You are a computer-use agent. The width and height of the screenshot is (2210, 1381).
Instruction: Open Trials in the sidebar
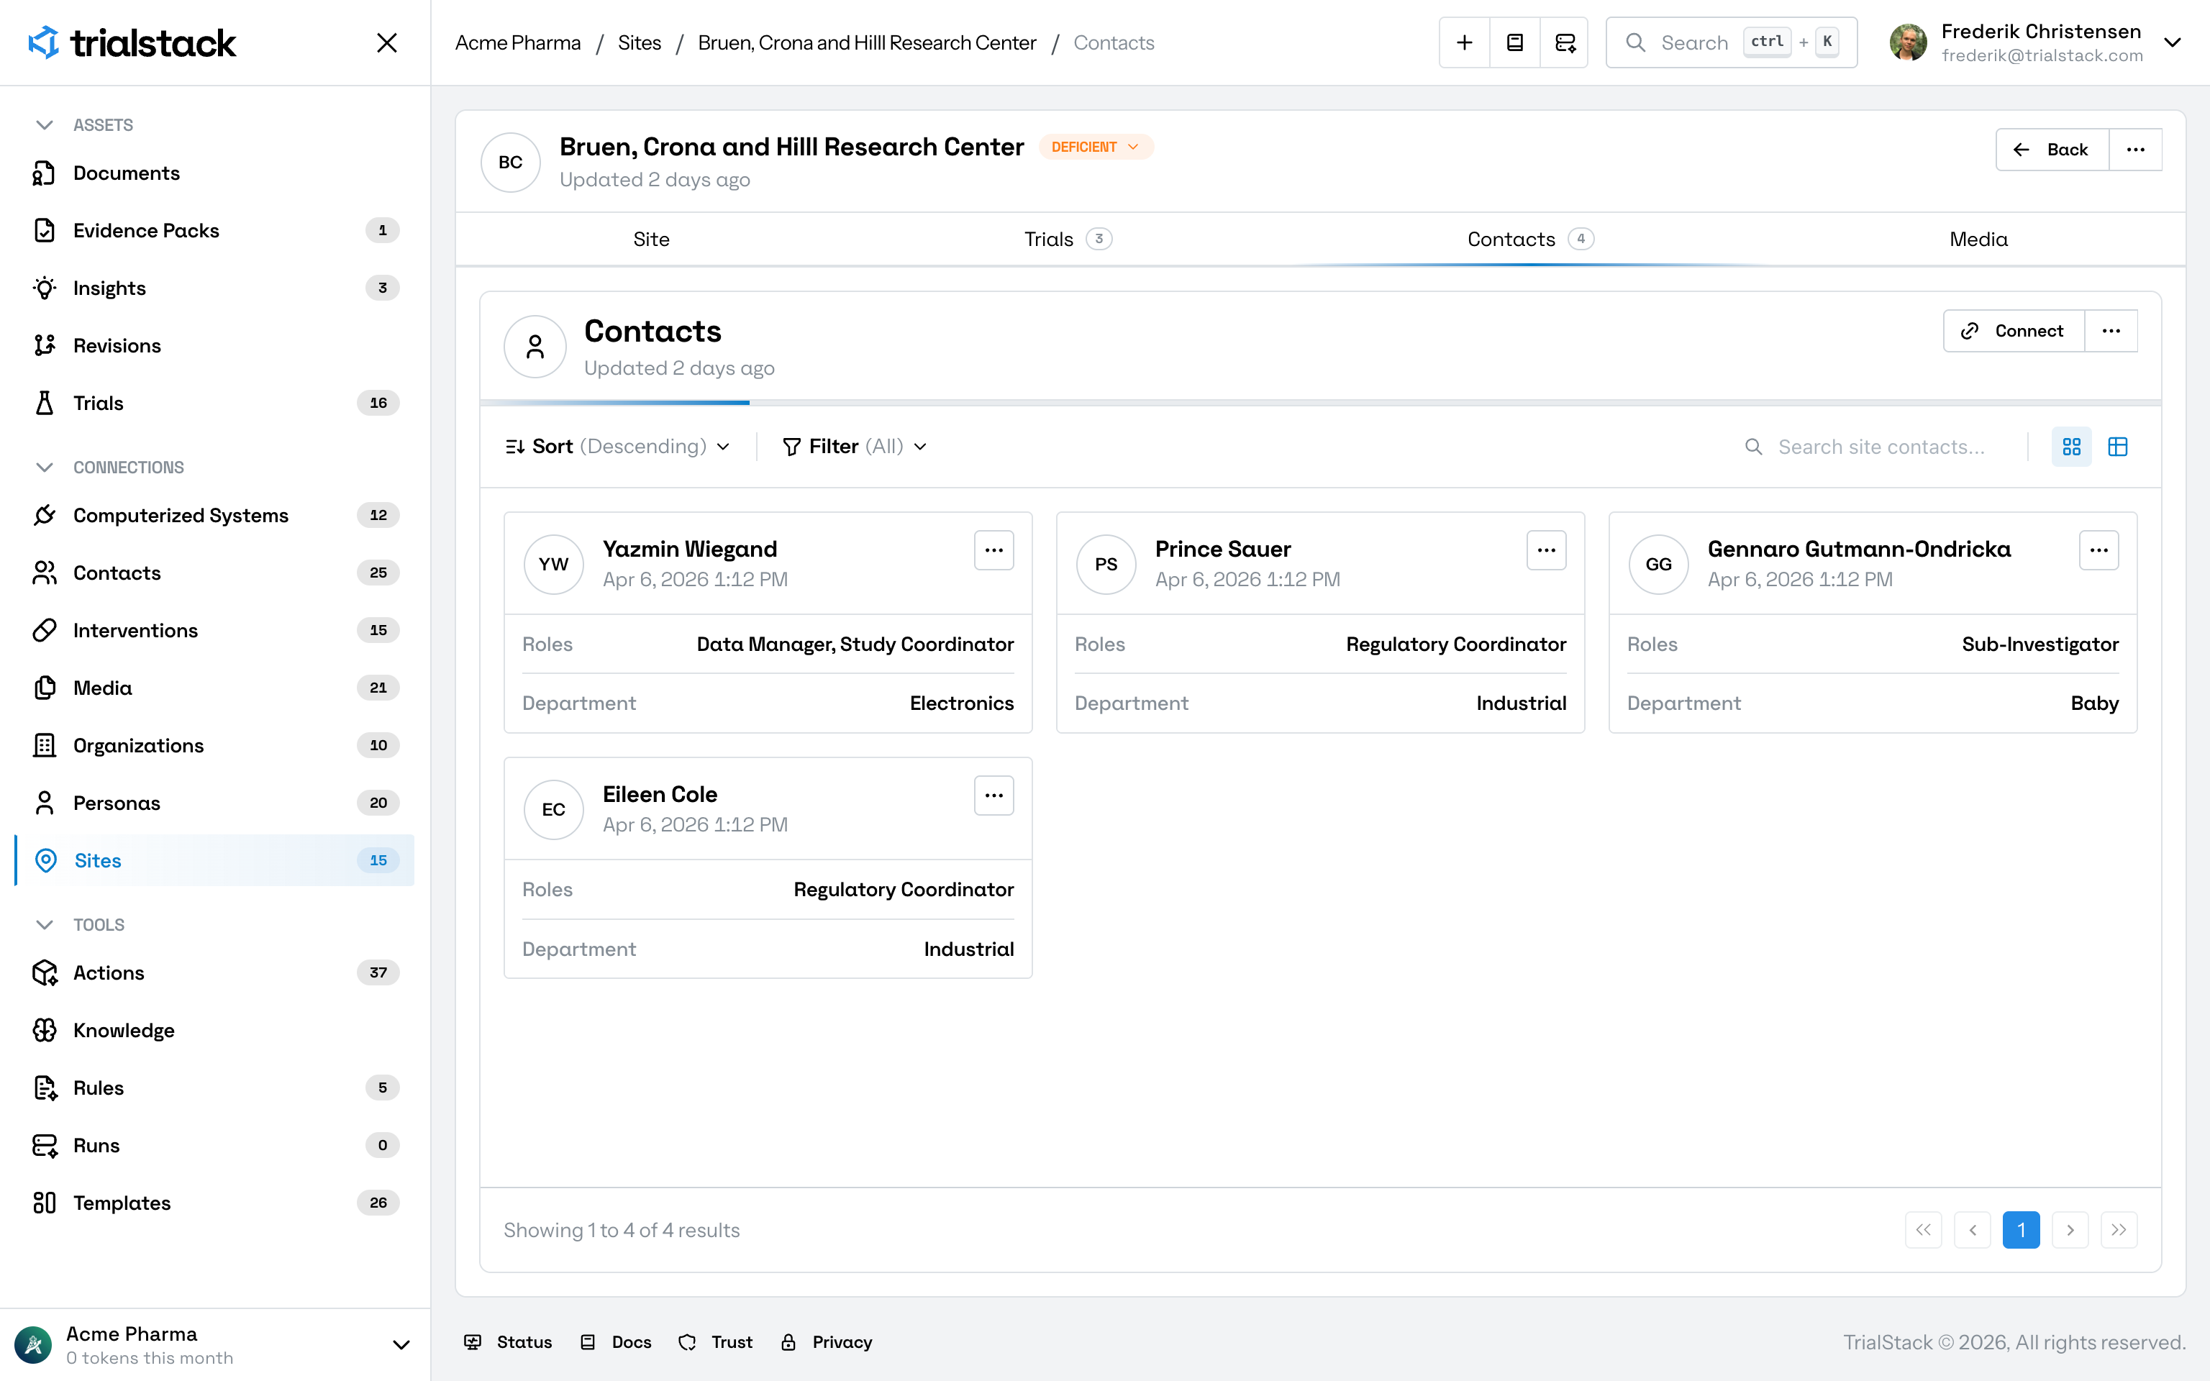point(214,404)
